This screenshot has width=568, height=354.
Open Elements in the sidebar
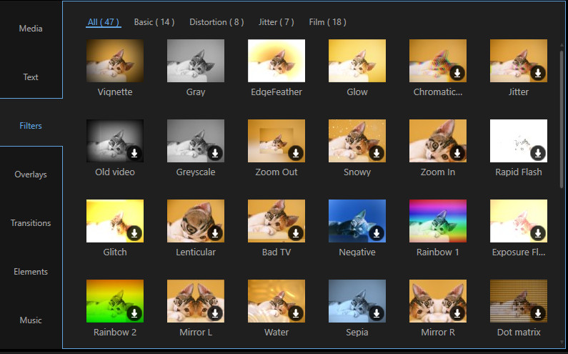pos(31,272)
